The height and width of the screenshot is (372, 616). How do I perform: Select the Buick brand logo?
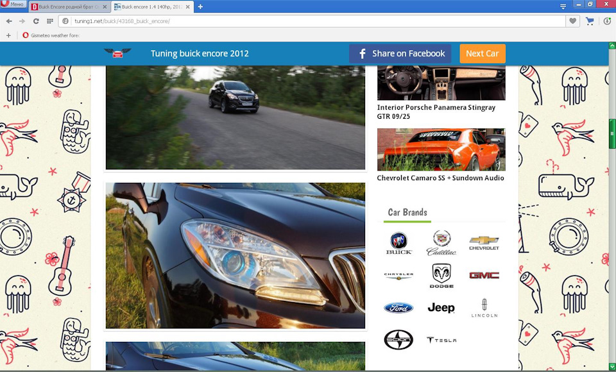398,244
